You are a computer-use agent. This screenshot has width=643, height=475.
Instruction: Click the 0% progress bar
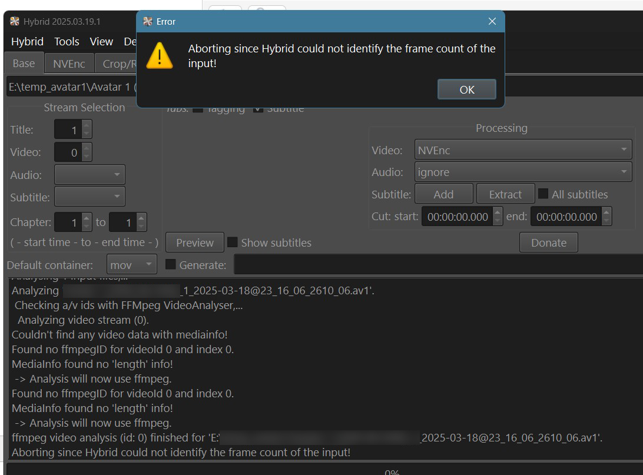click(325, 470)
